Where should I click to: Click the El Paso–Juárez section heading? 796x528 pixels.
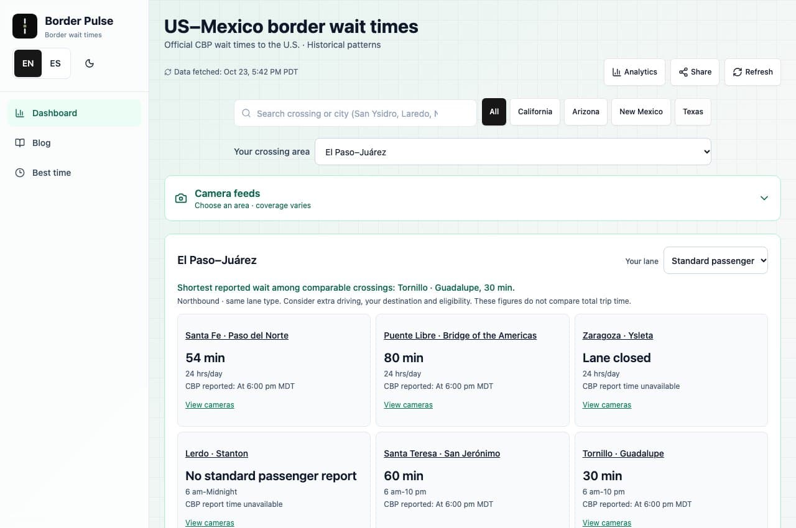[217, 260]
